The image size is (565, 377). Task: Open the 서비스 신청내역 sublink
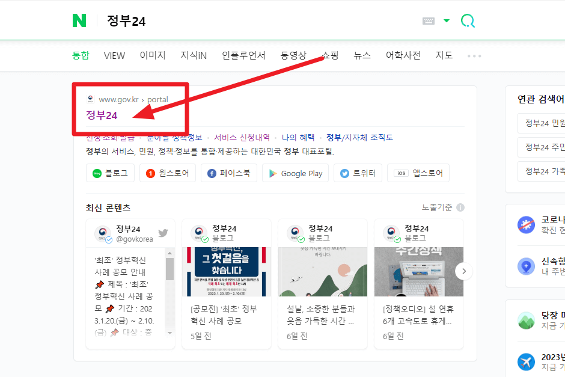242,137
